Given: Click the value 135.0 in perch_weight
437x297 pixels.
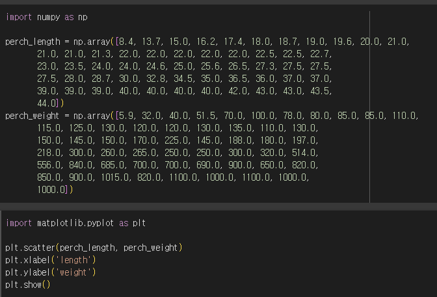Looking at the screenshot, I should (240, 128).
